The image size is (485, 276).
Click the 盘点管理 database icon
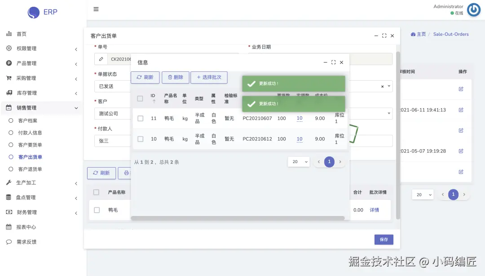pos(9,197)
